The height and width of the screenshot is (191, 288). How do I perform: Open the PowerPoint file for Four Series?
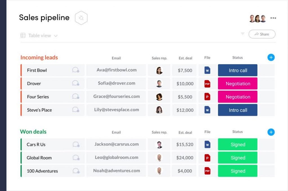click(x=207, y=97)
